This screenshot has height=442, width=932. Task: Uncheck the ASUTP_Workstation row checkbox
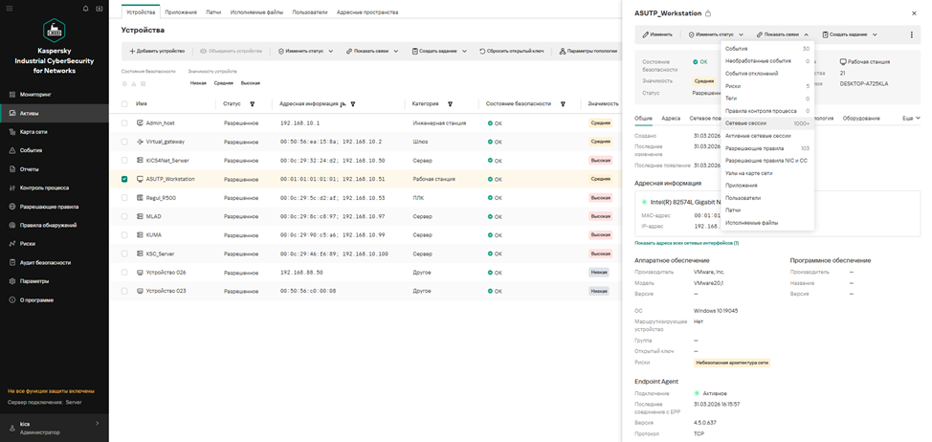pyautogui.click(x=124, y=179)
